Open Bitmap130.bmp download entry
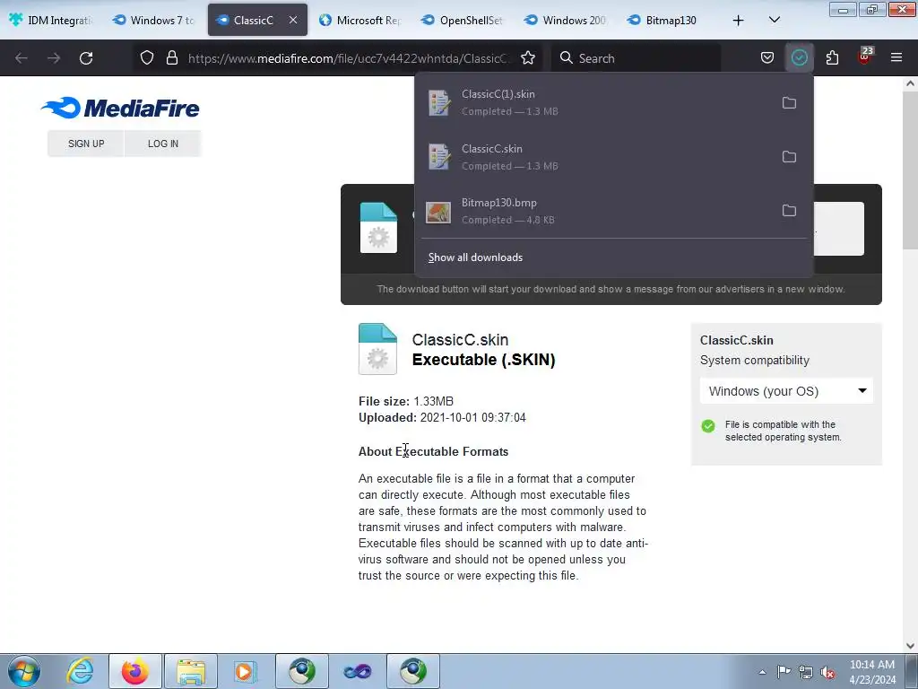Image resolution: width=918 pixels, height=689 pixels. 596,211
